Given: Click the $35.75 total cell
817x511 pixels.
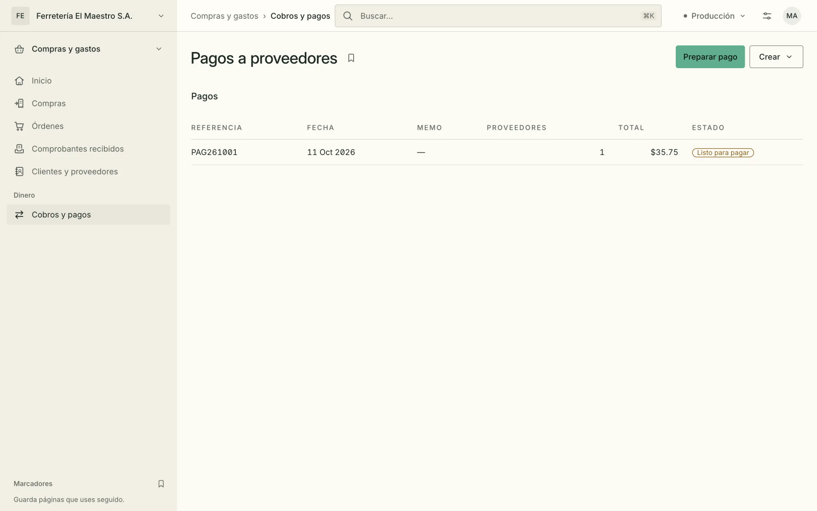Looking at the screenshot, I should tap(664, 152).
